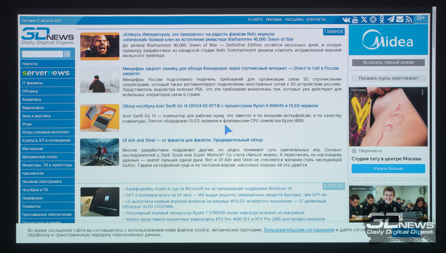The width and height of the screenshot is (446, 253).
Task: Open the Накопители category
Action: pyautogui.click(x=47, y=173)
